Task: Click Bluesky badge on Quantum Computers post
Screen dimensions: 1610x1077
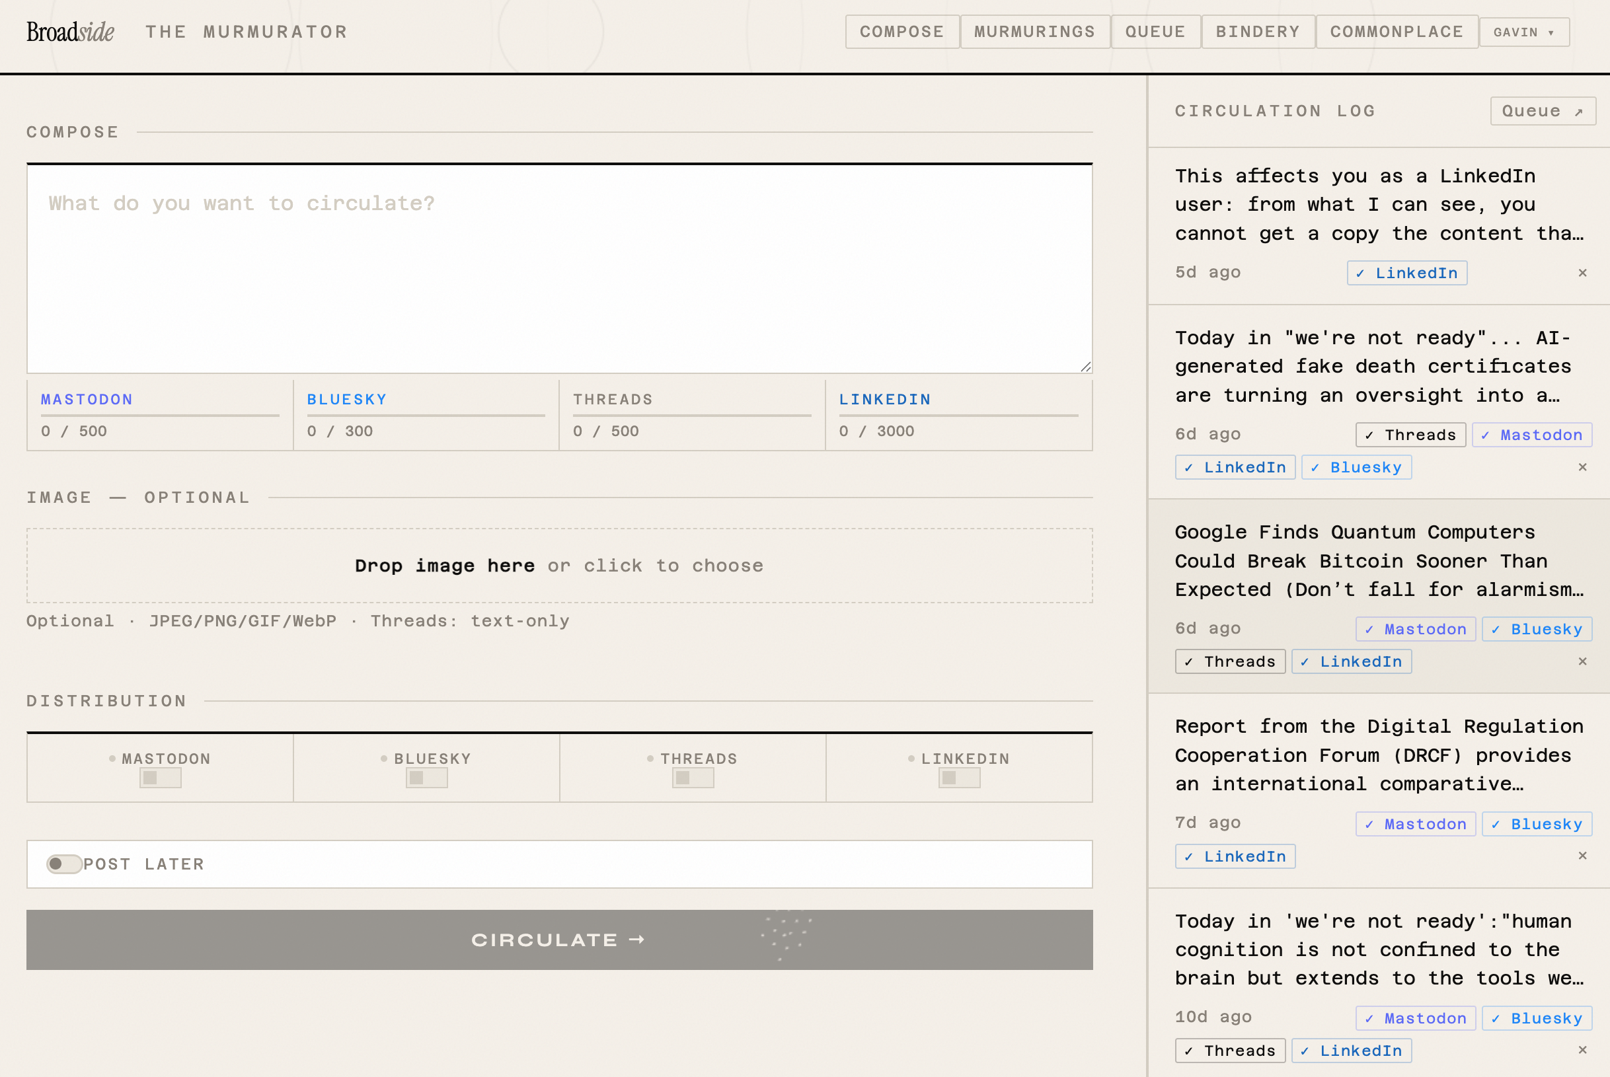Action: pyautogui.click(x=1537, y=629)
